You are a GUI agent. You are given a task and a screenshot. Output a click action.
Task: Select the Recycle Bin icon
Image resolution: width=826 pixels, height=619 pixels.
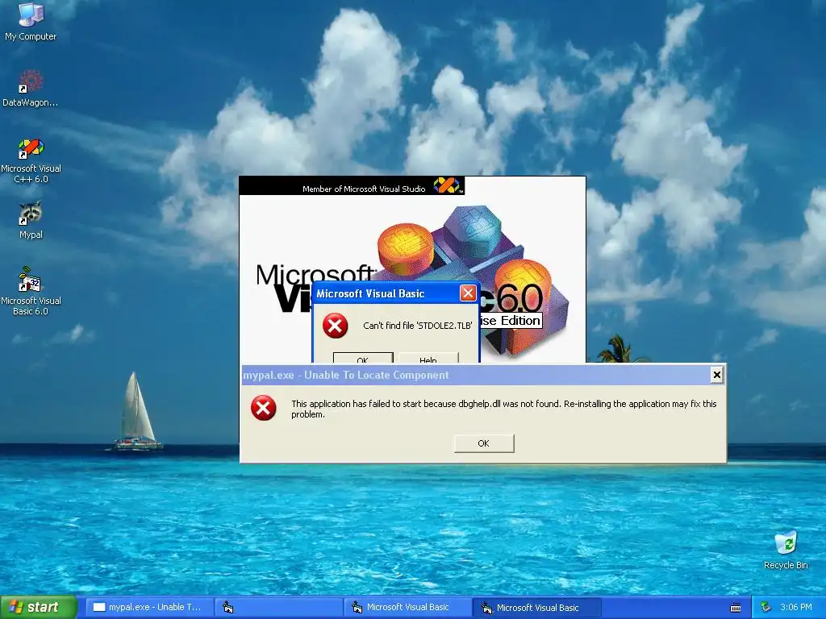pyautogui.click(x=786, y=550)
